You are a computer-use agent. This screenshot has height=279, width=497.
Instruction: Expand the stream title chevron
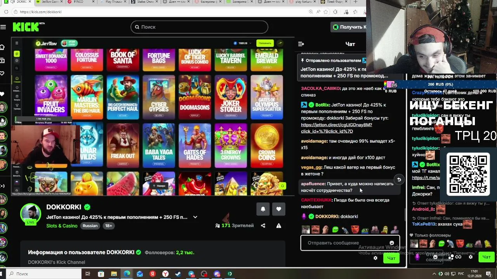[x=195, y=217]
